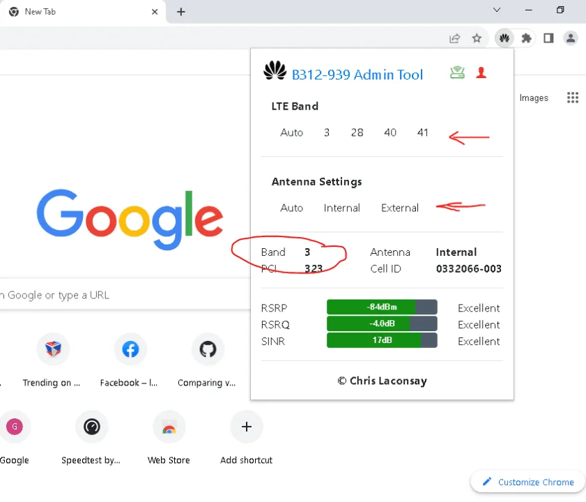Click the Antenna value Internal
This screenshot has width=586, height=502.
point(456,252)
